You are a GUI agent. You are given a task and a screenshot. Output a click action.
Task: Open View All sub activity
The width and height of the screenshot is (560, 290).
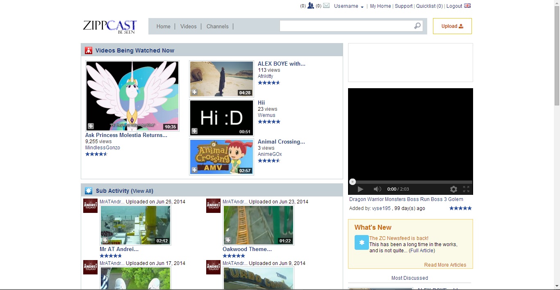coord(142,191)
